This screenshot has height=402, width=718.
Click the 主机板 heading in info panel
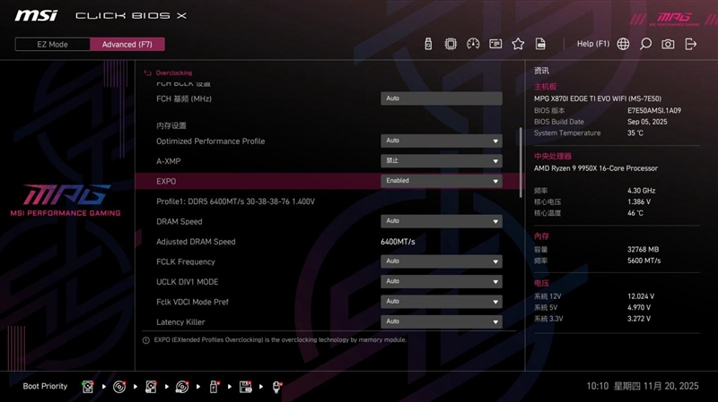[x=545, y=87]
